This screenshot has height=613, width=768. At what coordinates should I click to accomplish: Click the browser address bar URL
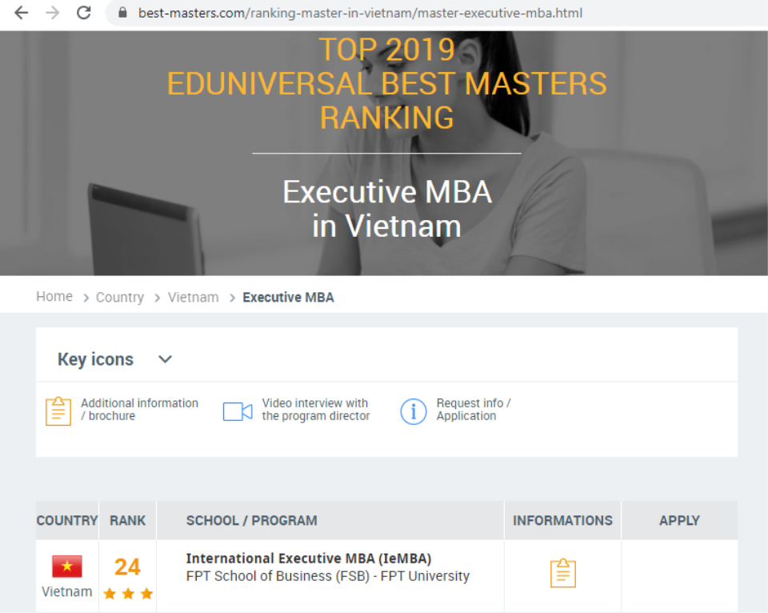(x=360, y=13)
